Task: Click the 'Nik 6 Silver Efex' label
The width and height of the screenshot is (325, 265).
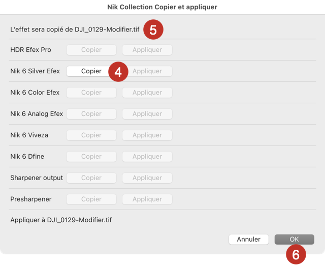Action: [x=35, y=71]
